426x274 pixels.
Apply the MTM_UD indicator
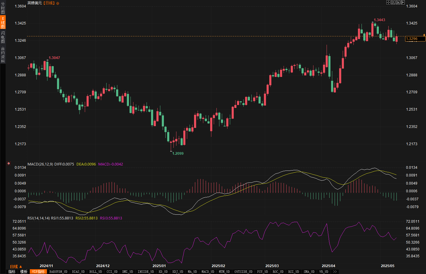pos(224,272)
